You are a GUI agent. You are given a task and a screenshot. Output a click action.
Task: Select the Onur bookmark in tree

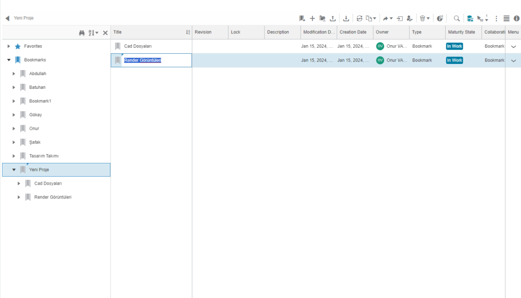tap(34, 128)
